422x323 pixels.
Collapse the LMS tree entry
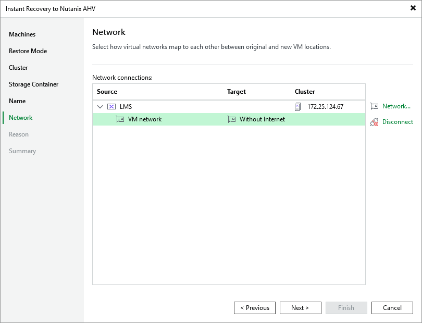(x=100, y=106)
